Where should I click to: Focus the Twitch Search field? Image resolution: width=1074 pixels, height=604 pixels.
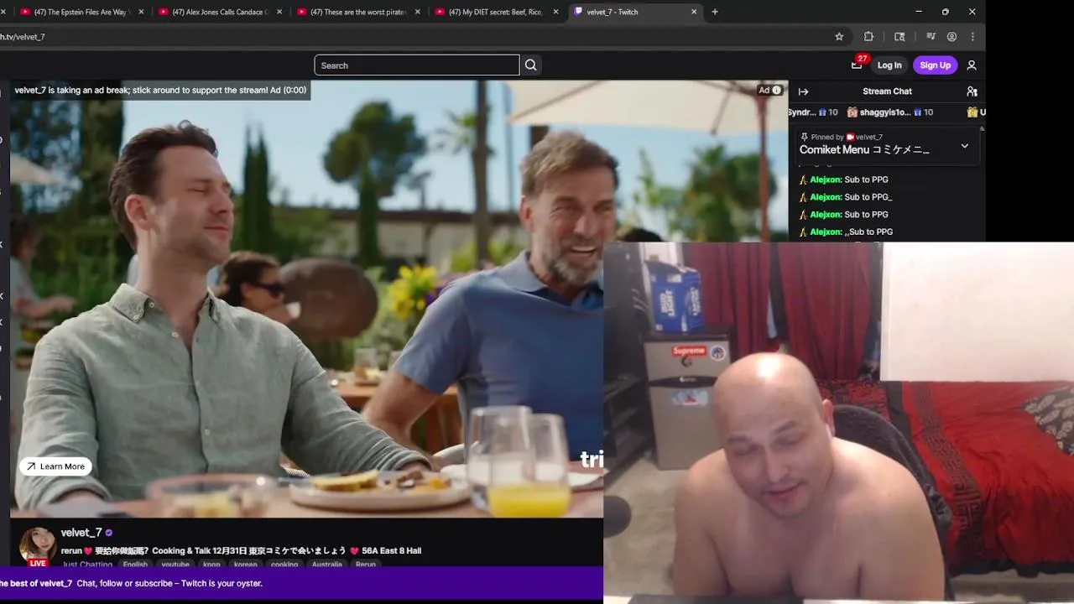pos(417,65)
